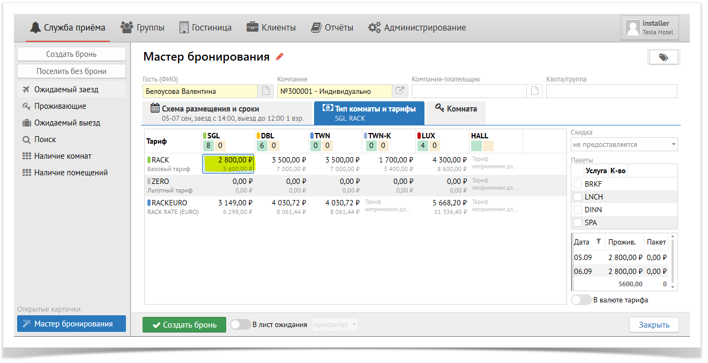
Task: Open Ожидаемый заезд in the sidebar
Action: coord(66,90)
